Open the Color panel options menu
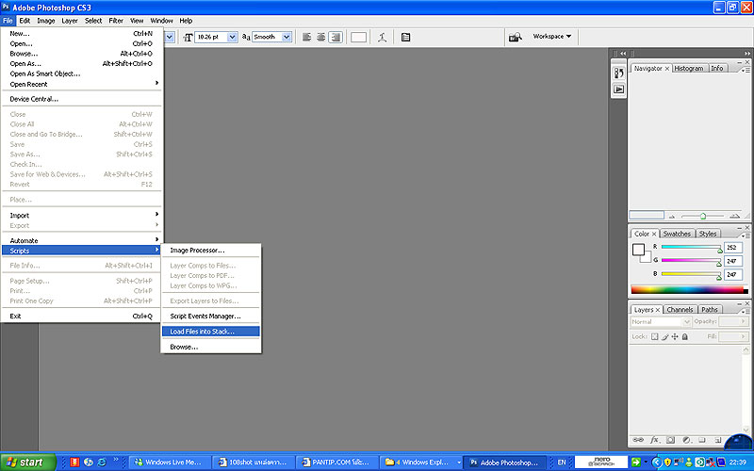The height and width of the screenshot is (471, 754). (x=746, y=235)
